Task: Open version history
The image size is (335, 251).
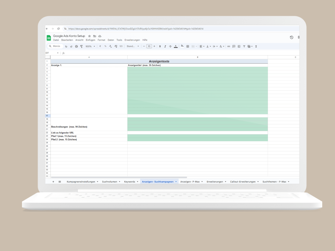Action: pyautogui.click(x=292, y=37)
